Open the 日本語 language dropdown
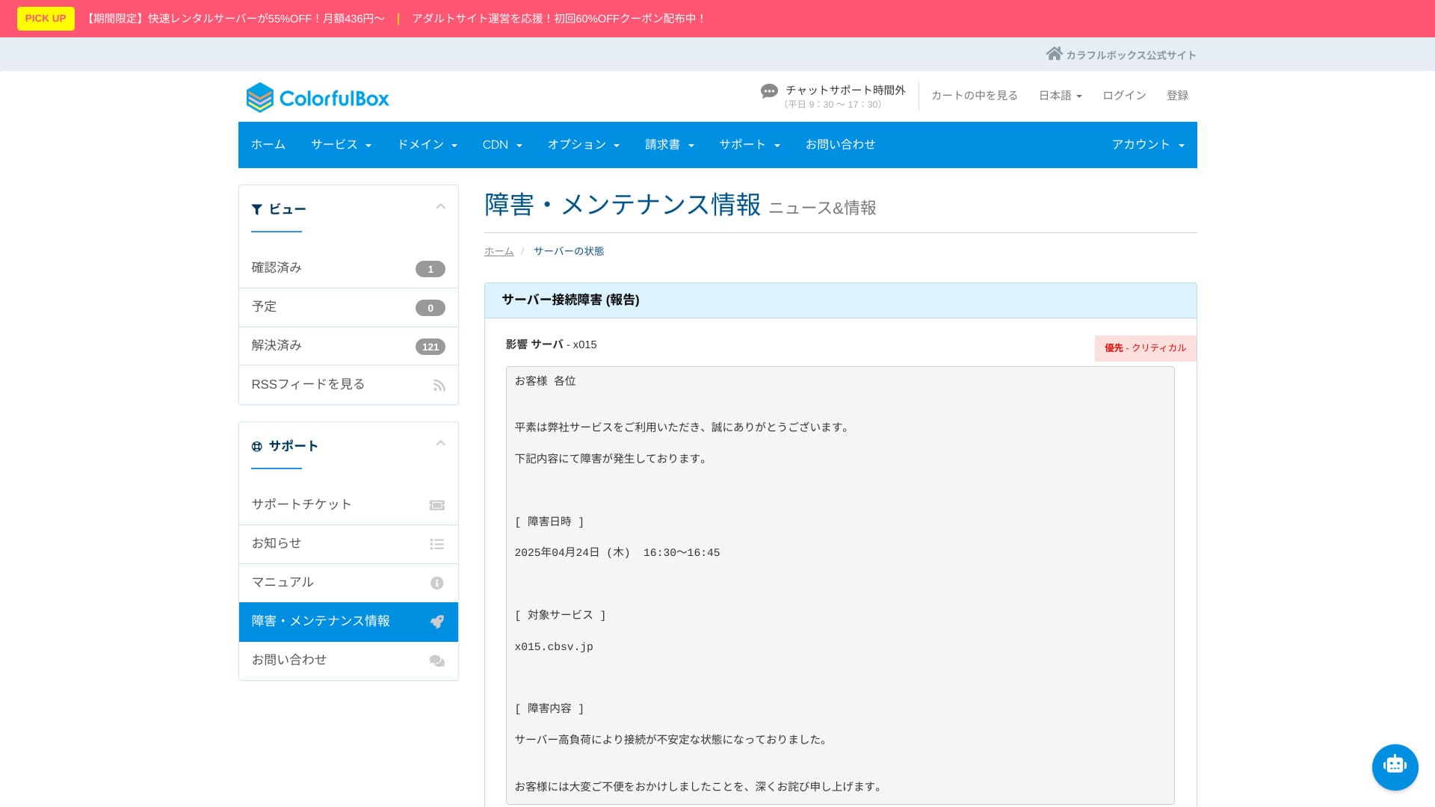This screenshot has width=1435, height=807. coord(1060,96)
